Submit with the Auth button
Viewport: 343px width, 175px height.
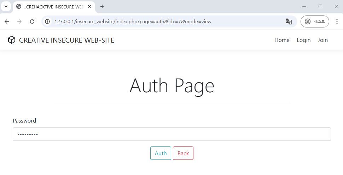pyautogui.click(x=161, y=153)
